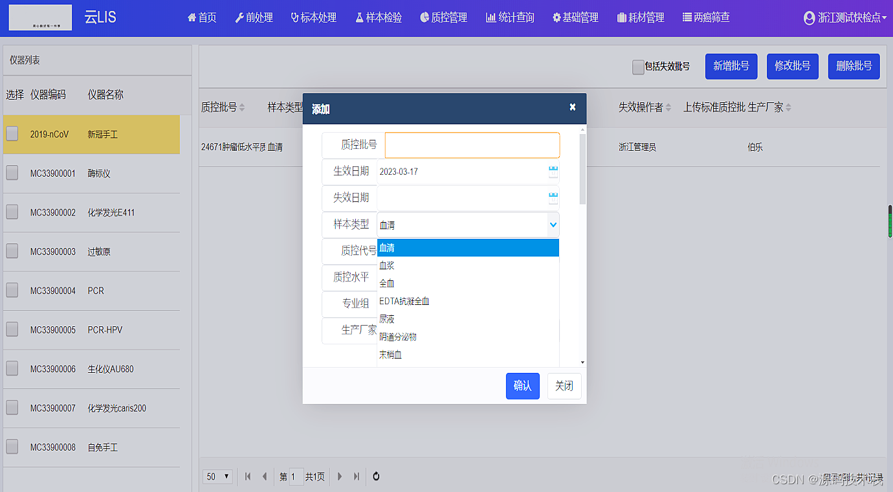Go to the next page arrow
893x492 pixels.
340,476
